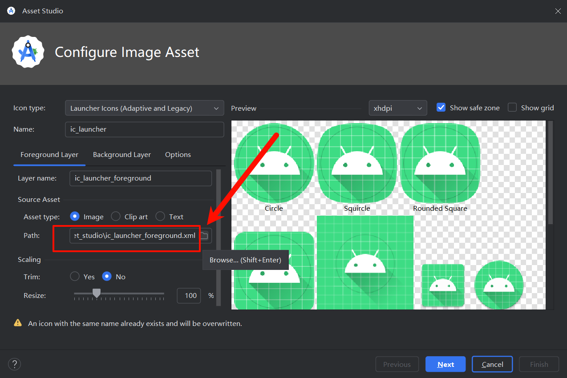Select the Image asset type radio

pyautogui.click(x=75, y=217)
